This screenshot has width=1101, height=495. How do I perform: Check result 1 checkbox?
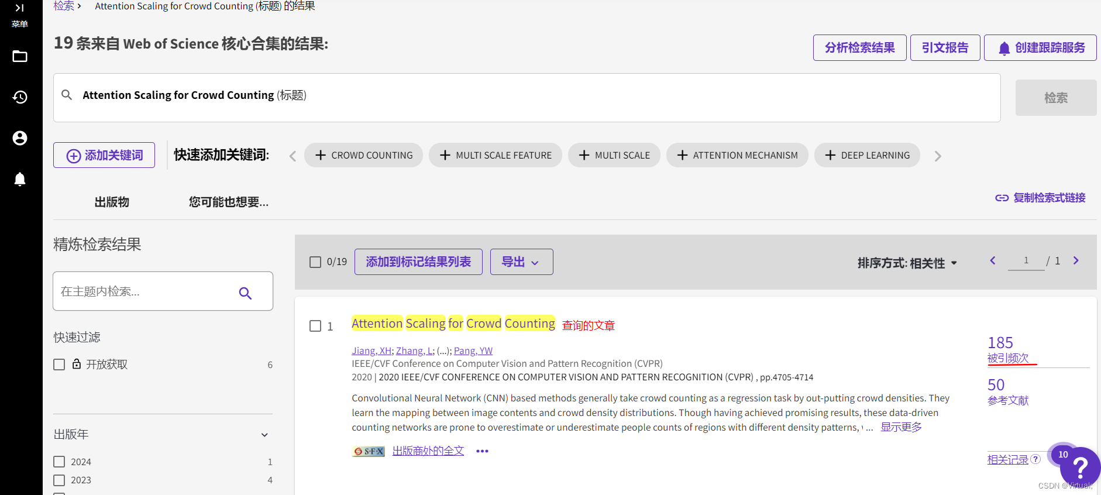click(315, 326)
